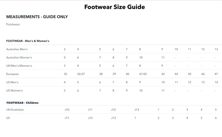Click the European row label
The height and width of the screenshot is (137, 222).
12,74
